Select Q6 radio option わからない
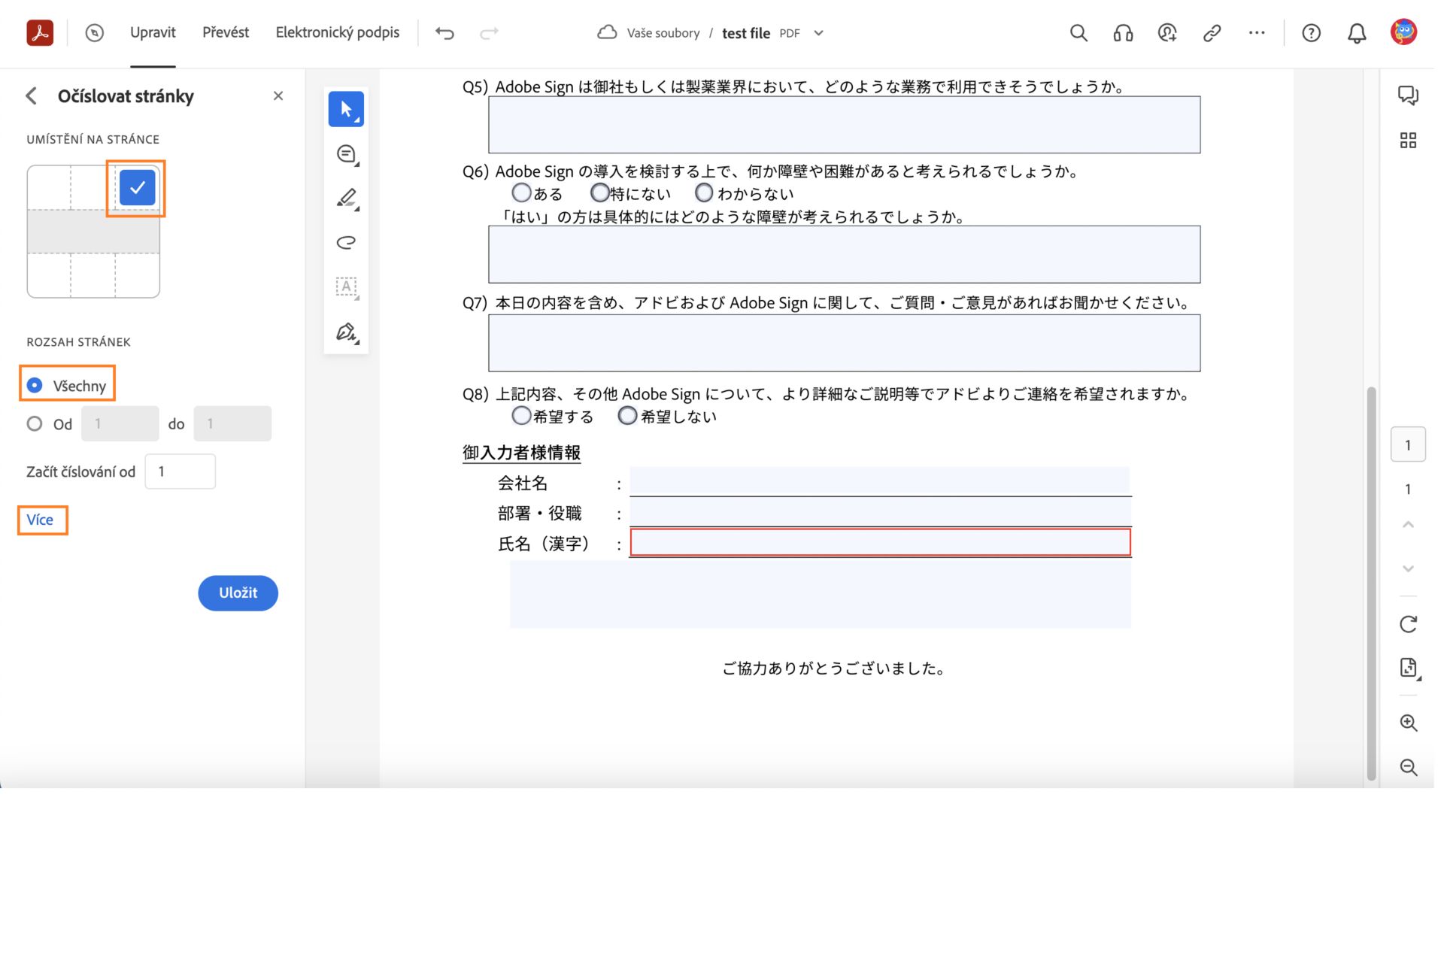Viewport: 1444px width, 964px height. (x=704, y=193)
